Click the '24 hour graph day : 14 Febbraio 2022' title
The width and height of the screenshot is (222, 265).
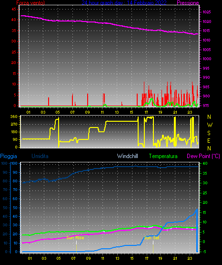(124, 2)
